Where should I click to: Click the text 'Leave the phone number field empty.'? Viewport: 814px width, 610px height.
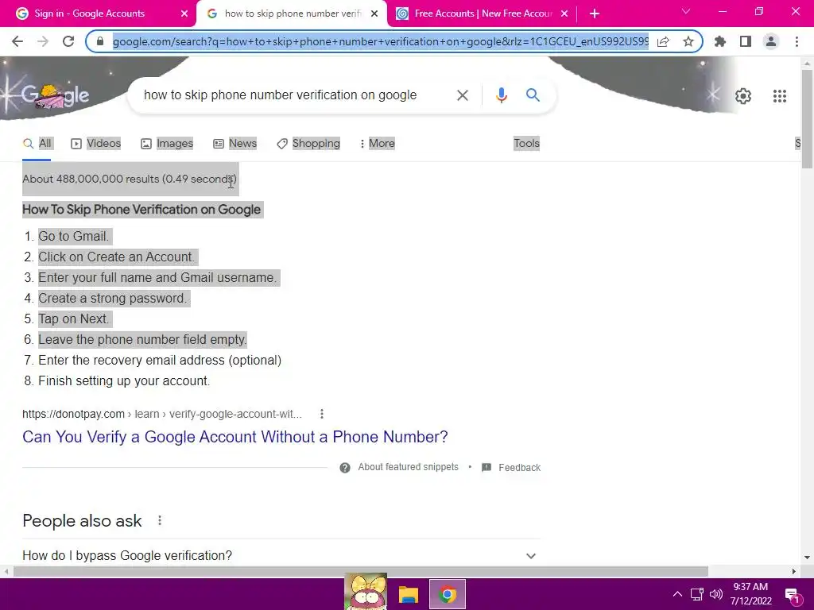click(x=142, y=340)
